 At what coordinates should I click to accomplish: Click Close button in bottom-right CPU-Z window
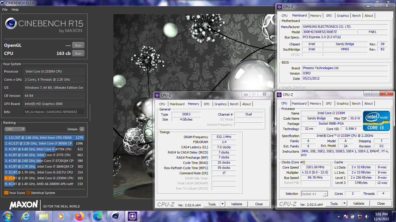pyautogui.click(x=381, y=203)
